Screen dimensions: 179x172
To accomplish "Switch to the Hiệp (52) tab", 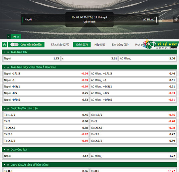I will pos(100,45).
